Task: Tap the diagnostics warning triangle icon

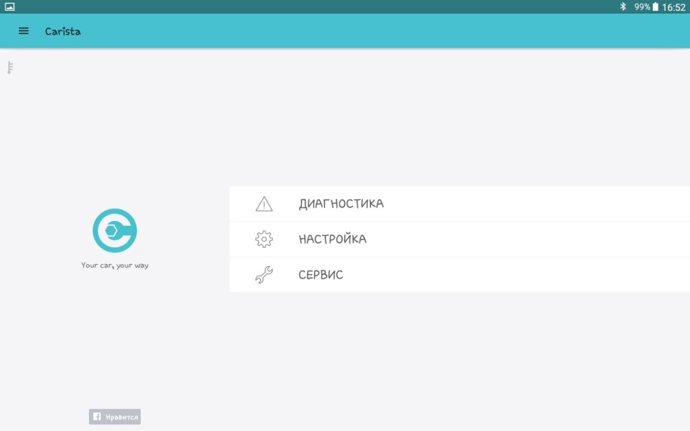Action: click(x=264, y=204)
